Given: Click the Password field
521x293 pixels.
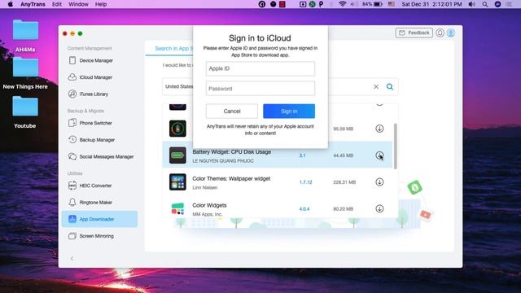Looking at the screenshot, I should pos(260,89).
